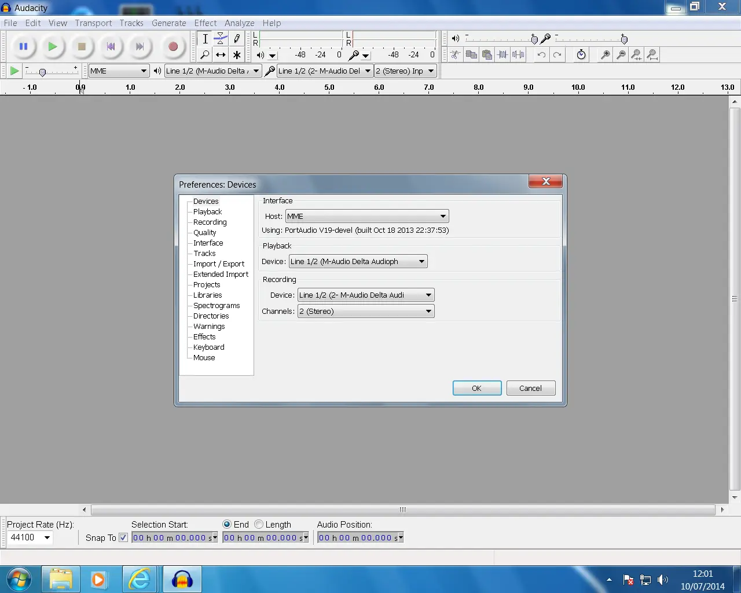The image size is (741, 593).
Task: Click the Pause transport button
Action: (24, 46)
